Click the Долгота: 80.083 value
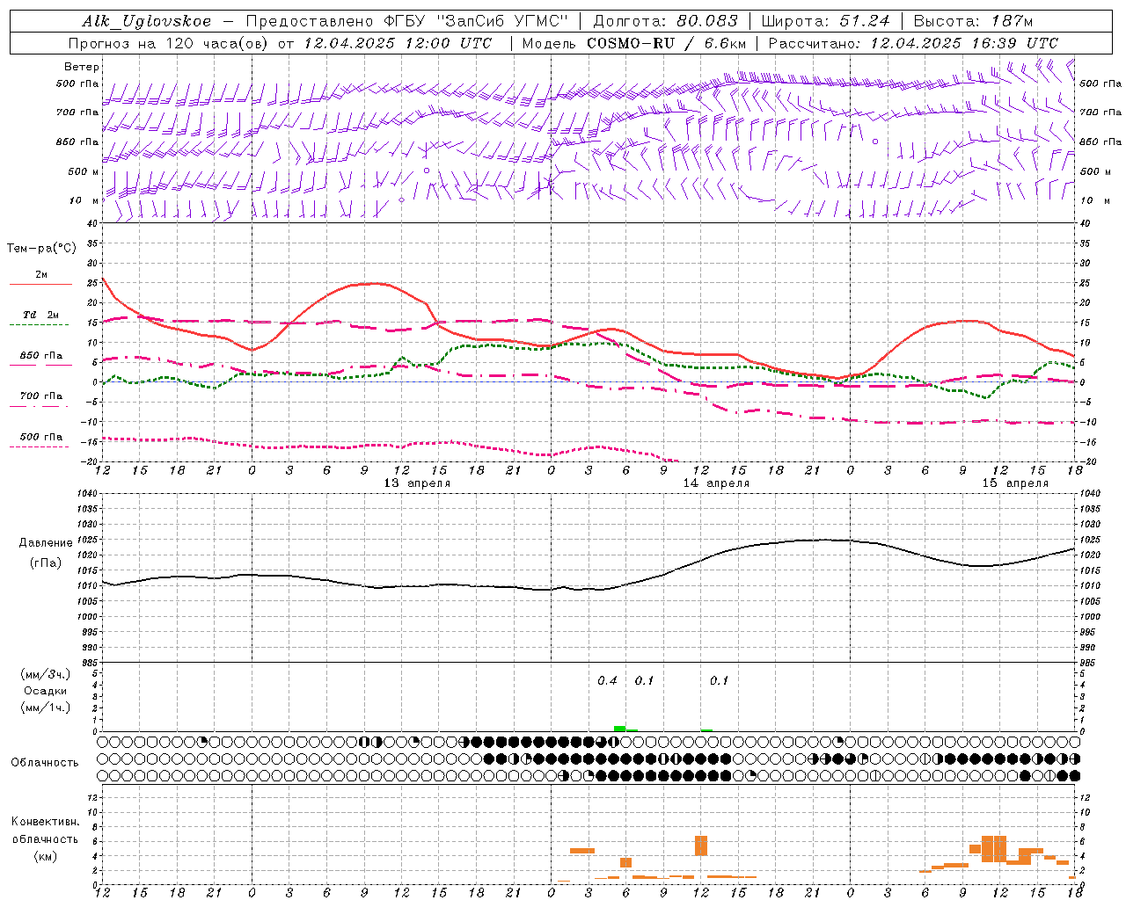Image resolution: width=1126 pixels, height=900 pixels. 665,21
